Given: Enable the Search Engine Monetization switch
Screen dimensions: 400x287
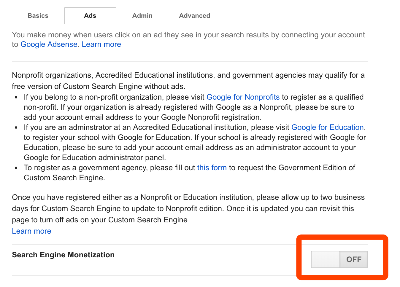Looking at the screenshot, I should (339, 259).
